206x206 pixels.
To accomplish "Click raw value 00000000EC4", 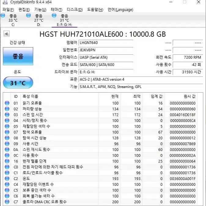I will point(183,121).
